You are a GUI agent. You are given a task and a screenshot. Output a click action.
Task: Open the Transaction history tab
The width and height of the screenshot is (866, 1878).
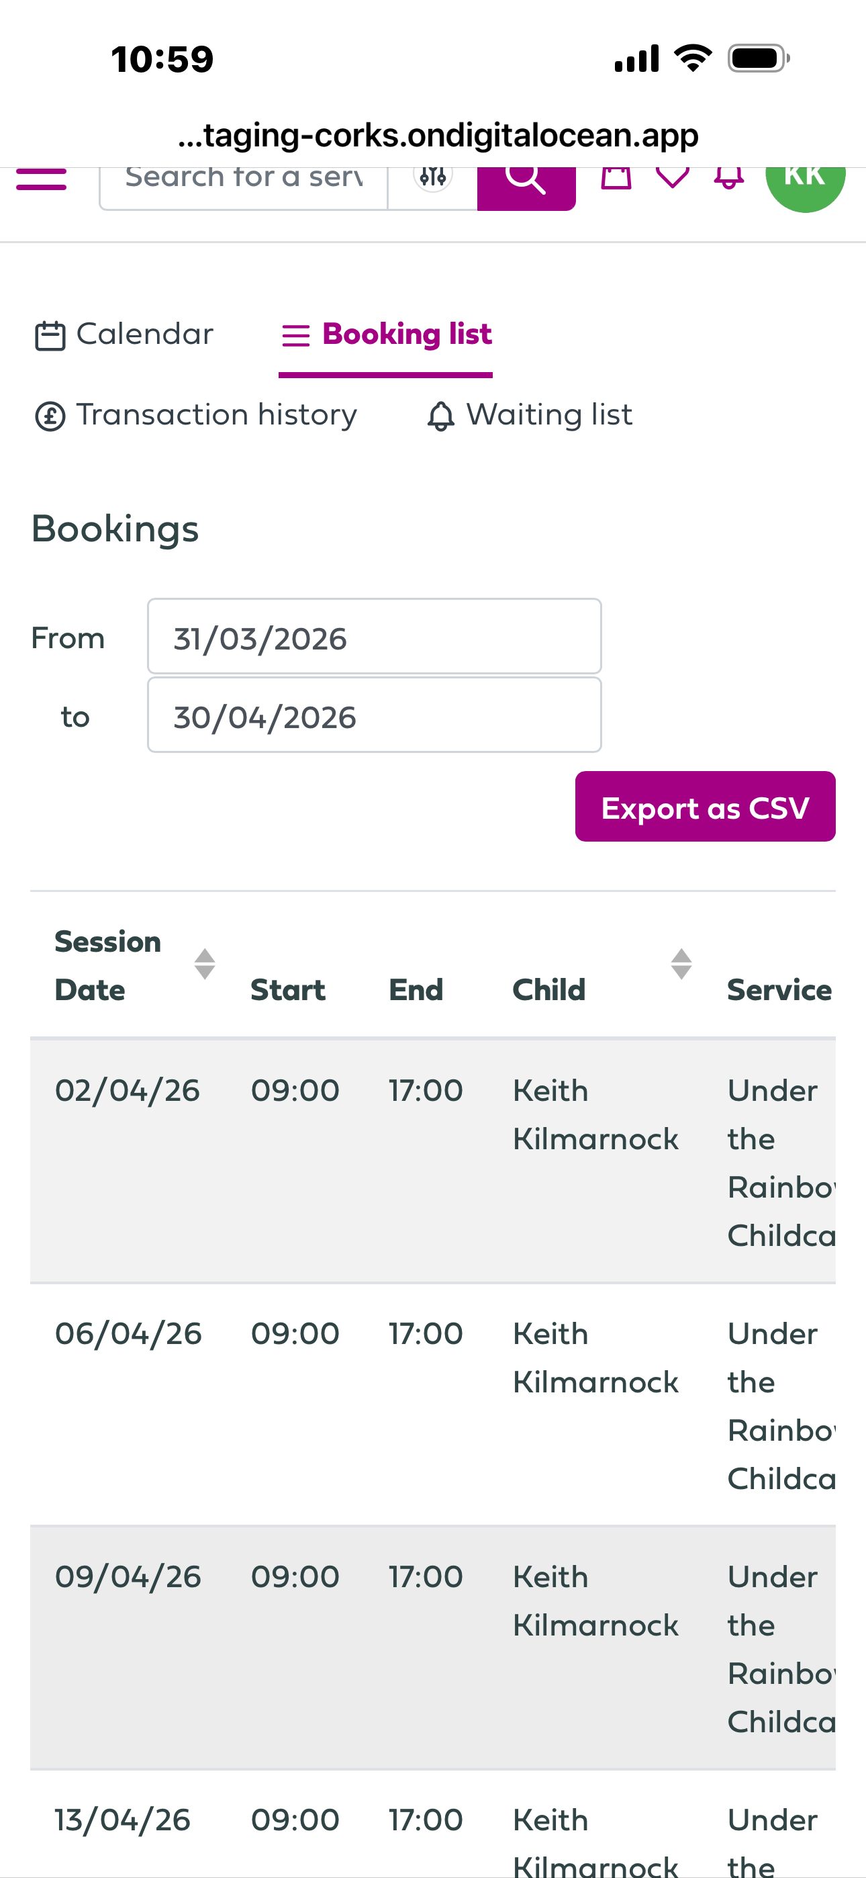[x=197, y=415]
